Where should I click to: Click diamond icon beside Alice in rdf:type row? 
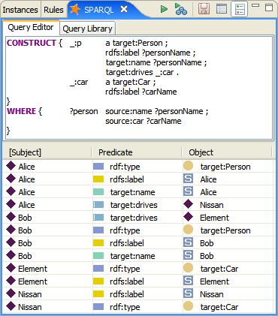click(11, 166)
